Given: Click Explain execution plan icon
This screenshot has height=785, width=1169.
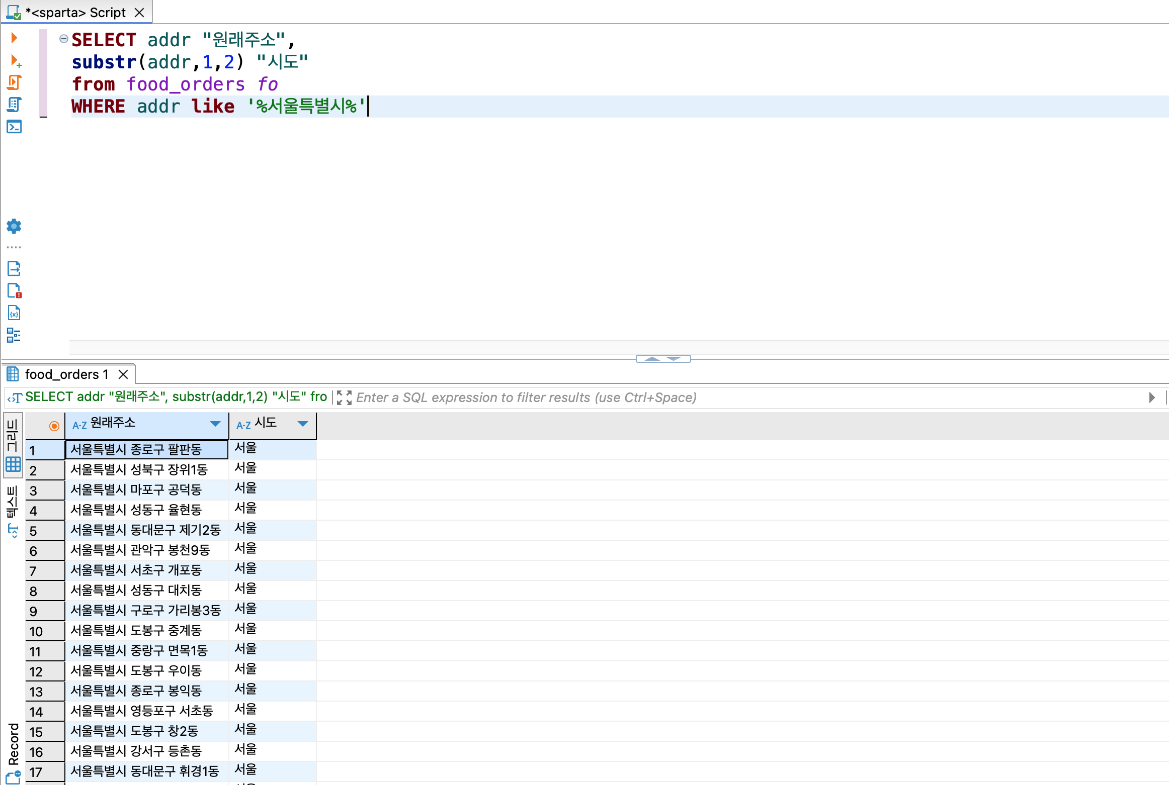Looking at the screenshot, I should pos(14,105).
